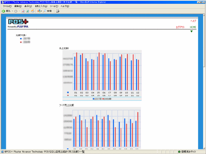The height and width of the screenshot is (154, 206).
Task: Go back with the green Back button
Action: coord(6,11)
